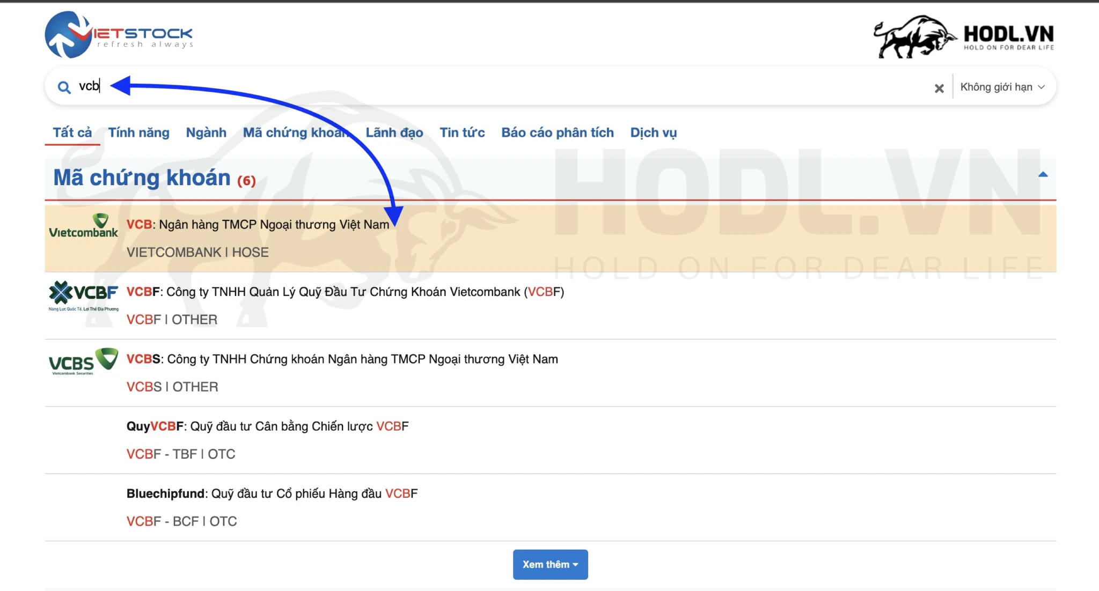Click the Vietcombank logo thumbnail
The height and width of the screenshot is (591, 1099).
point(83,226)
